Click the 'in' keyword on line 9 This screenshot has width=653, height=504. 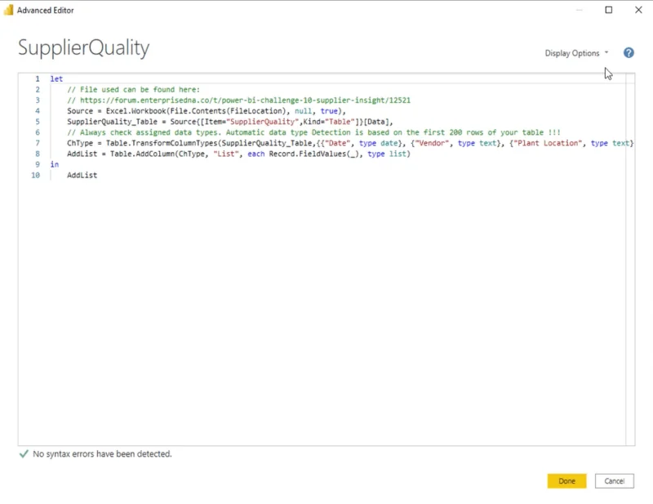point(55,164)
